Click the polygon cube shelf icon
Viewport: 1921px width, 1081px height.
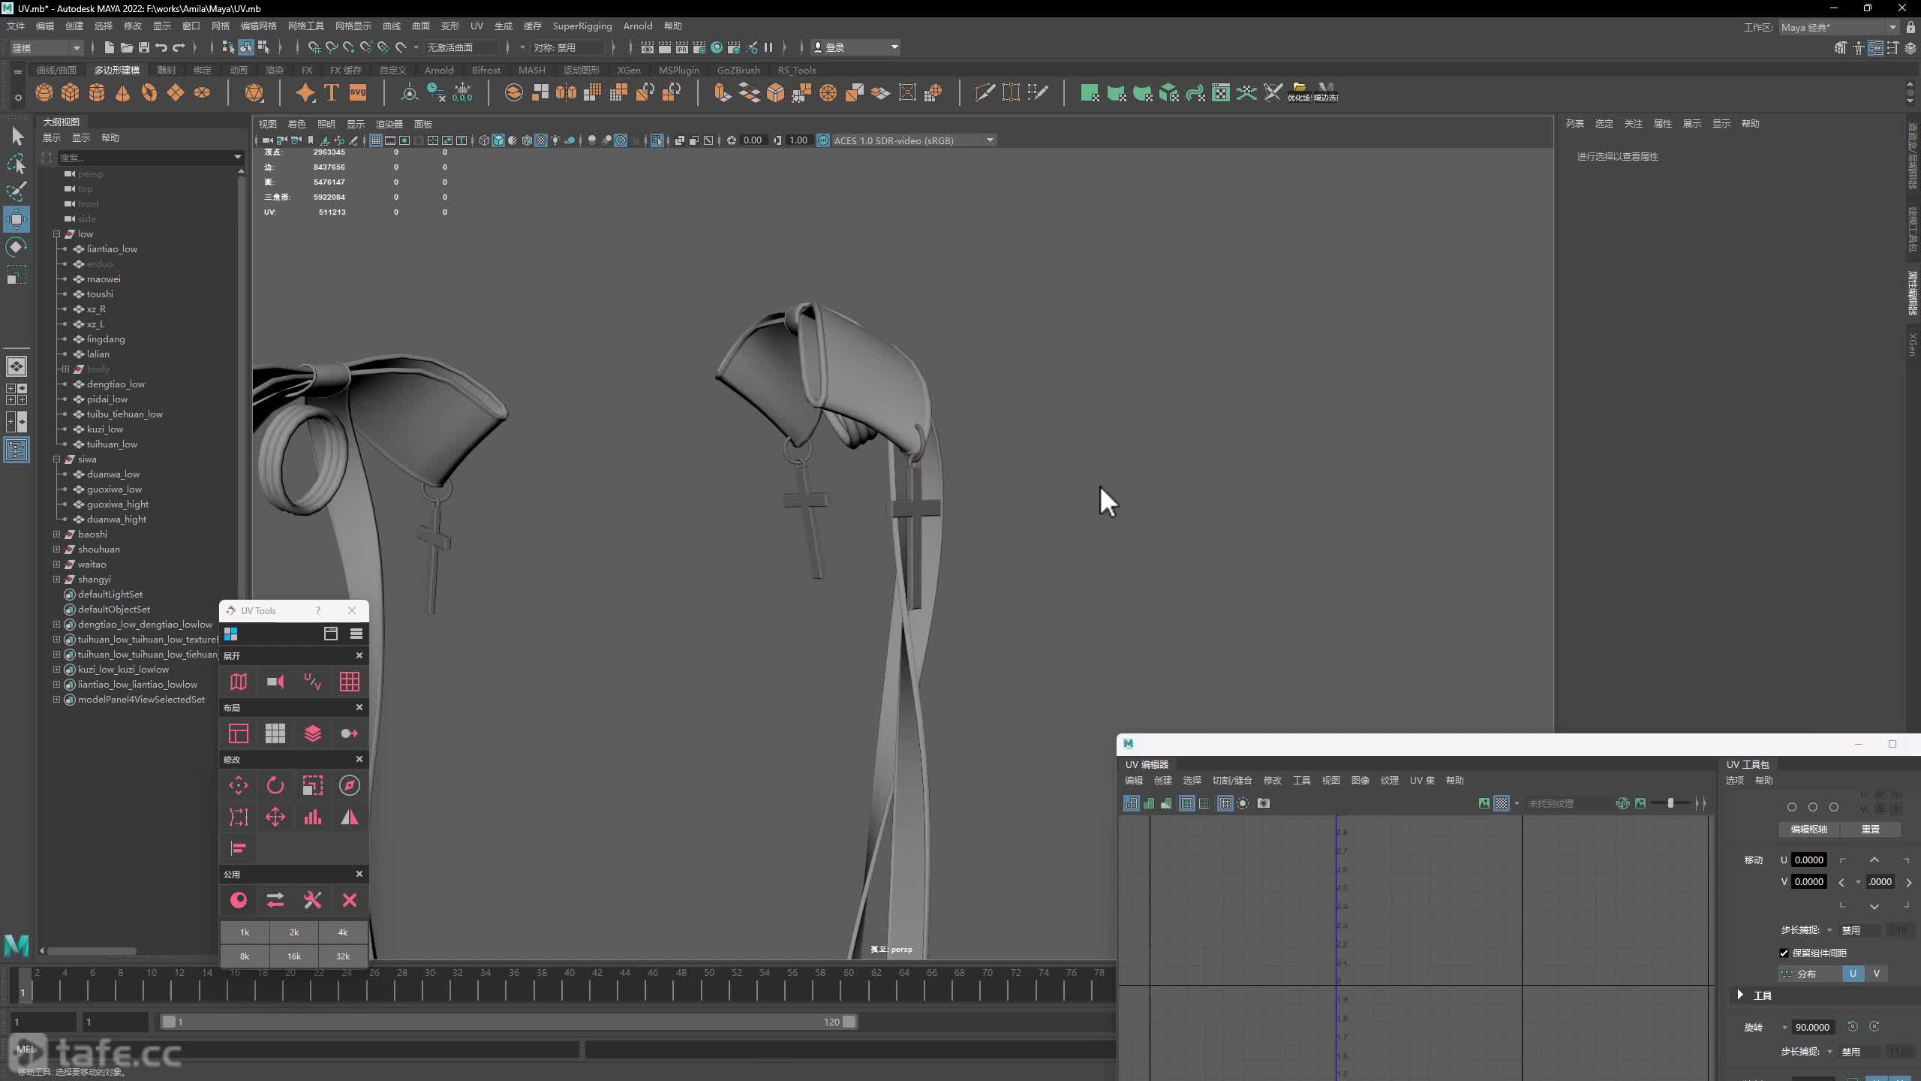pos(71,92)
